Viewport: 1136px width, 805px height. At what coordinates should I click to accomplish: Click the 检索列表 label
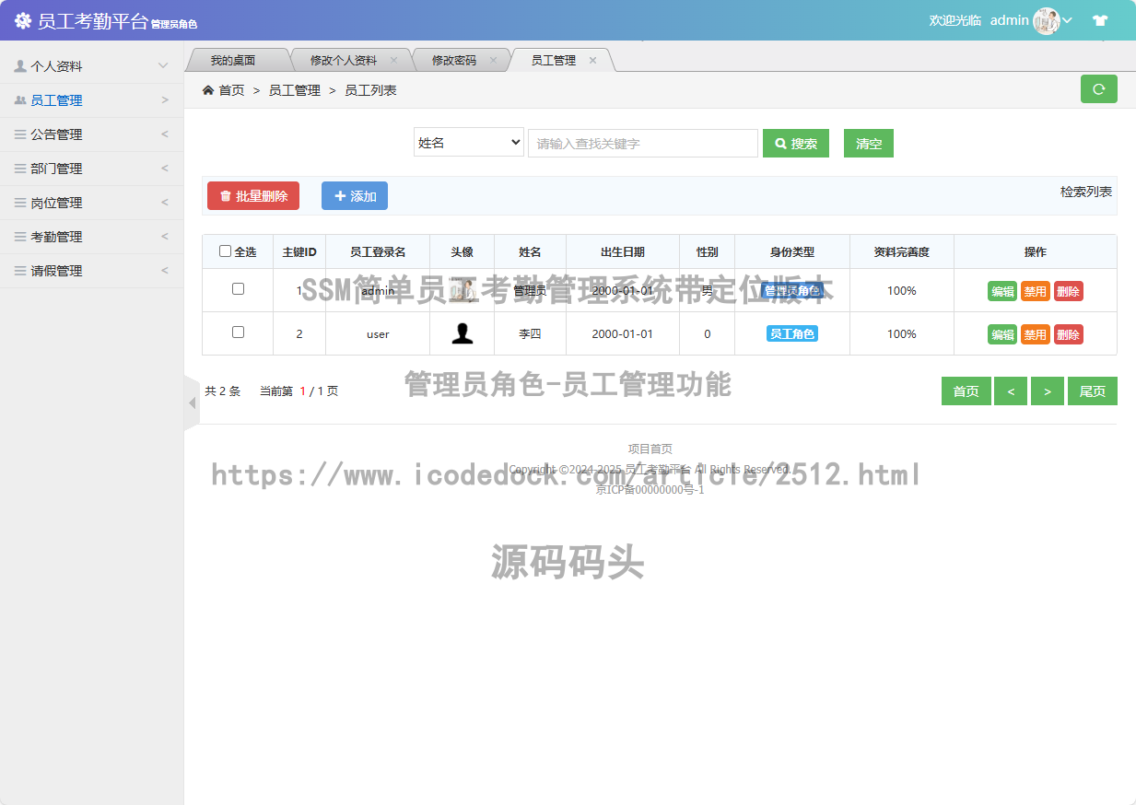tap(1086, 192)
